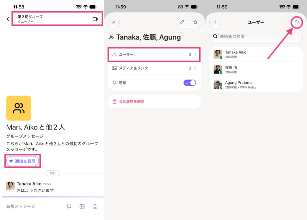Click the magnifier icon in the search field
This screenshot has width=307, height=220.
[x=215, y=36]
